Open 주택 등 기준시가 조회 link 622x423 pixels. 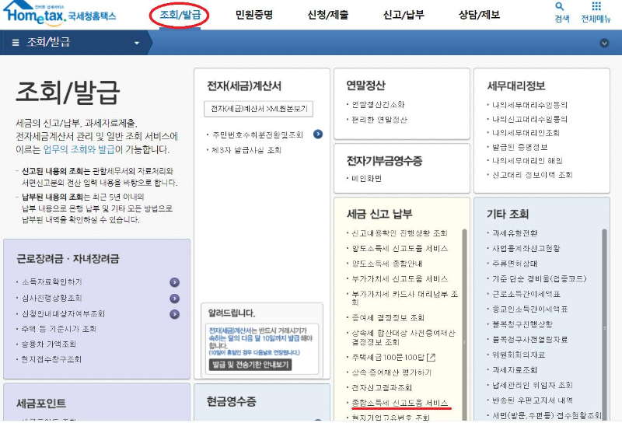click(x=59, y=329)
